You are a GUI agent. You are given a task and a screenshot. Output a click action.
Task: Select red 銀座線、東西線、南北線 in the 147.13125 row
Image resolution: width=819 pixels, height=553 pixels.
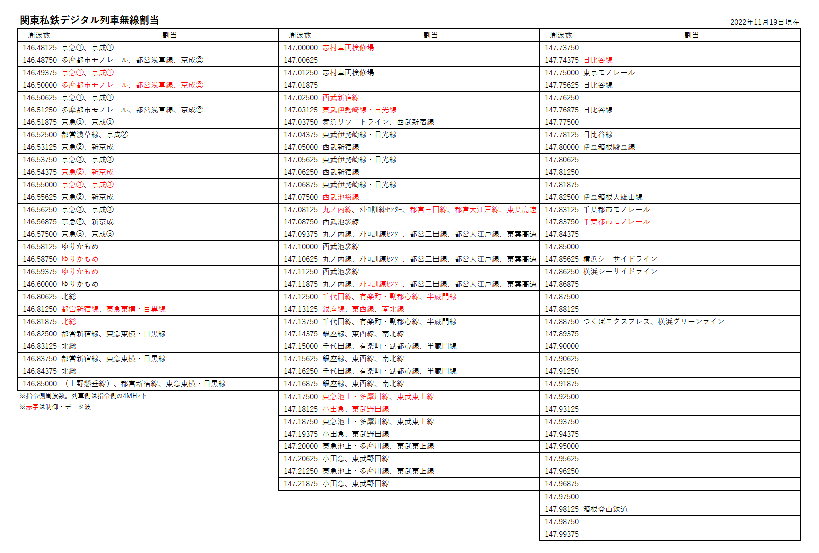pyautogui.click(x=363, y=309)
